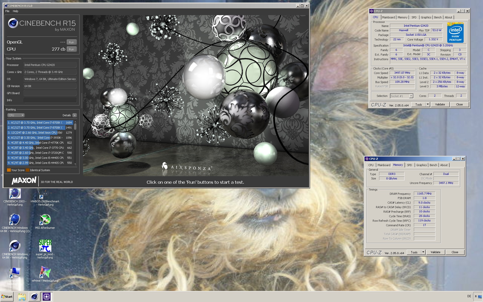Run the CPU benchmark

click(x=71, y=49)
